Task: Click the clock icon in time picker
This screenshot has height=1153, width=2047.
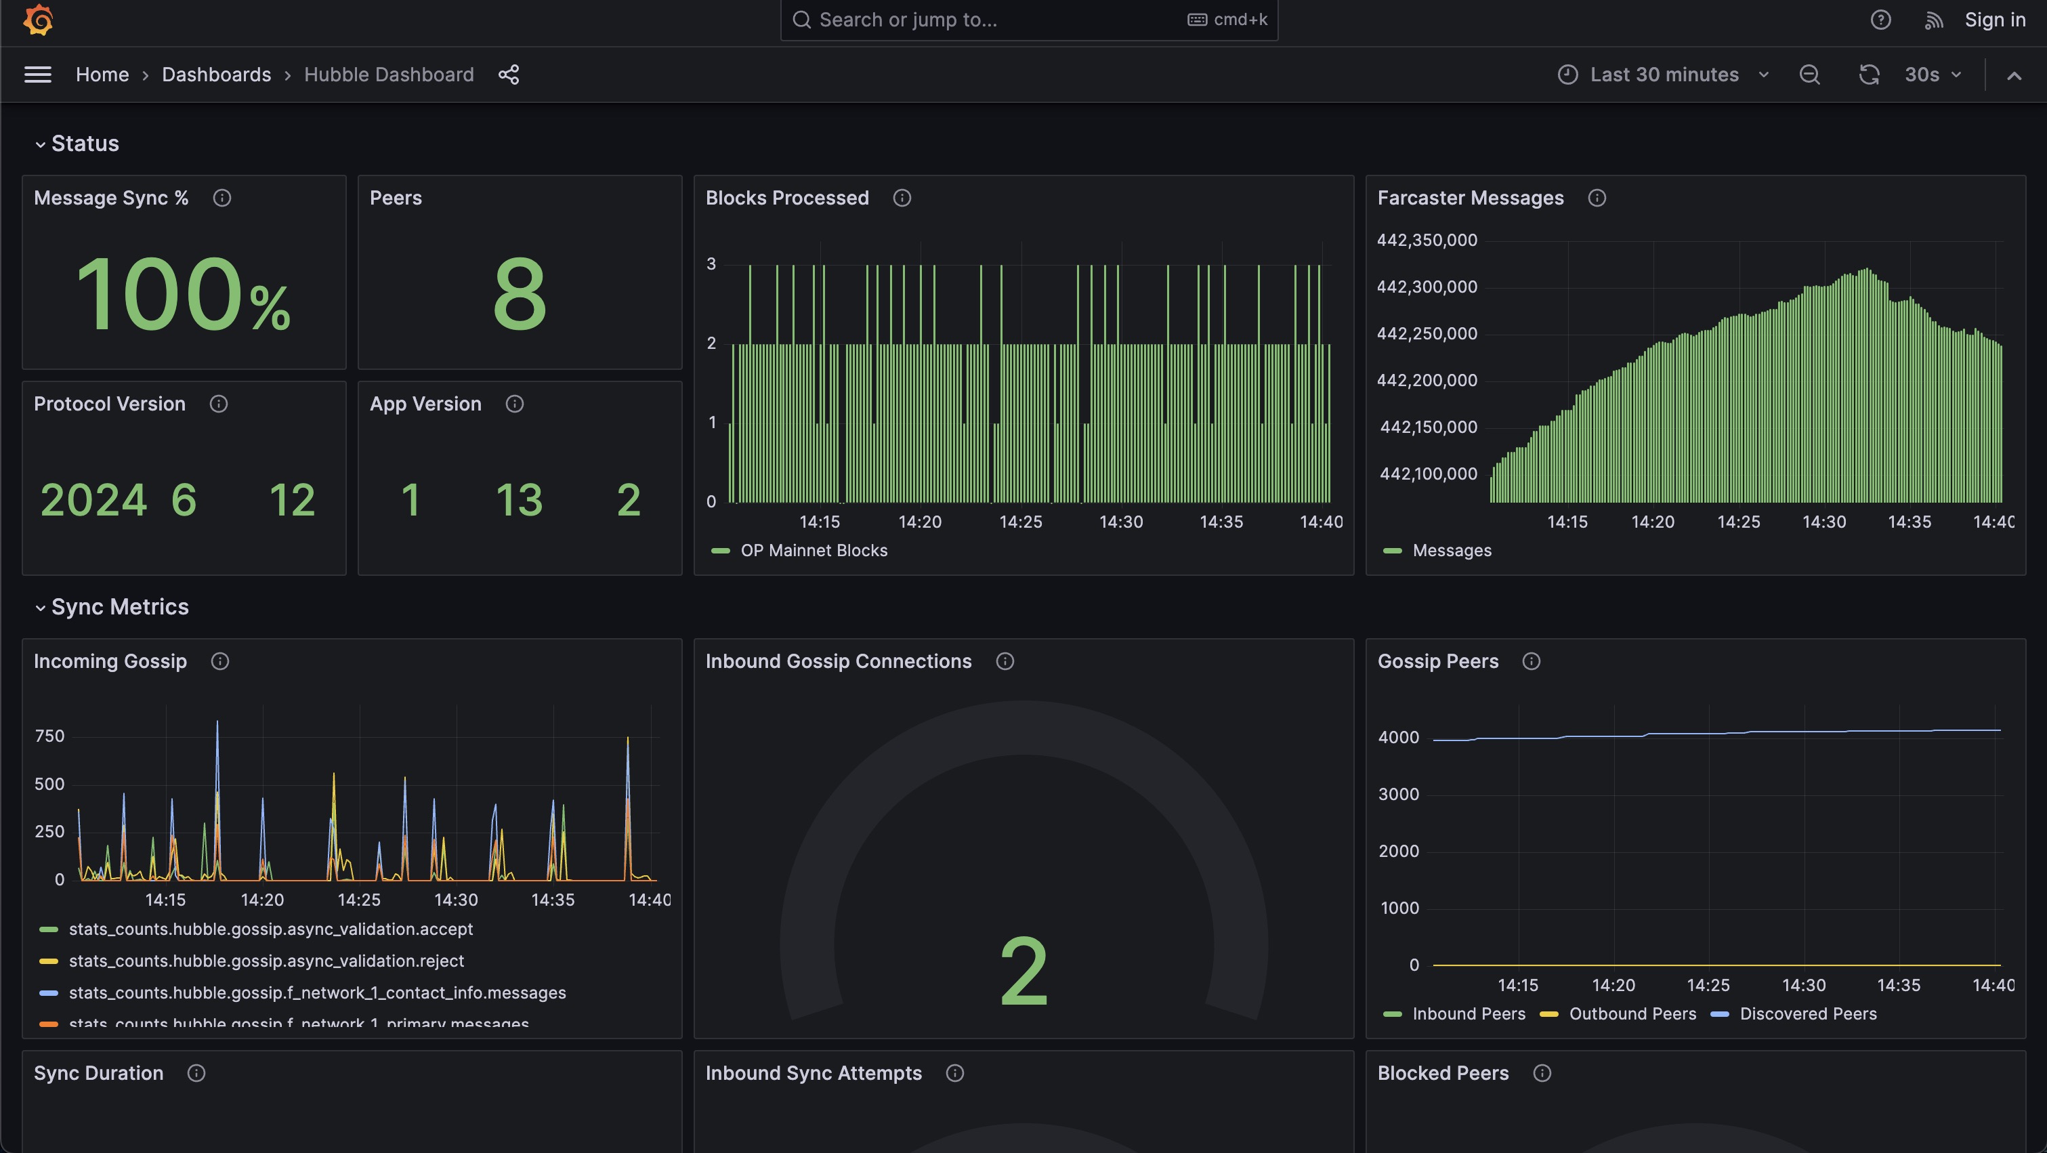Action: 1568,75
